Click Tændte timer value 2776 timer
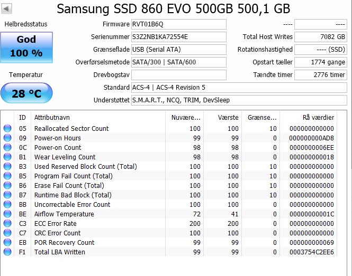 321,75
